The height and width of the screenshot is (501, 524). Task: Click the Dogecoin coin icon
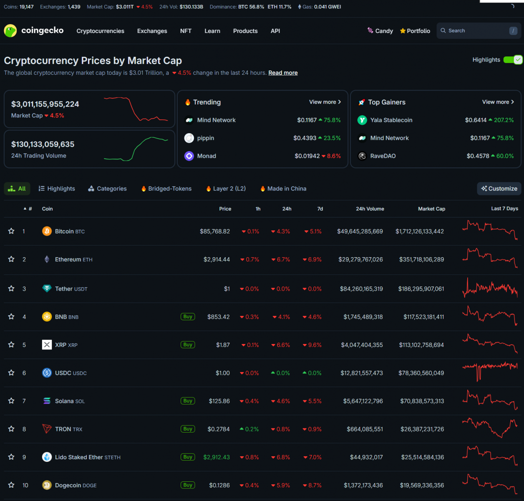(x=47, y=485)
